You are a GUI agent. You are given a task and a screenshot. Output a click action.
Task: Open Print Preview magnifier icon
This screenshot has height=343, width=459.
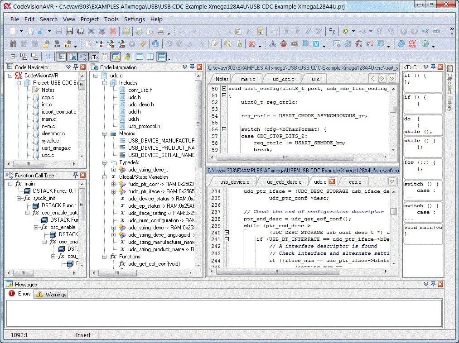pyautogui.click(x=150, y=31)
